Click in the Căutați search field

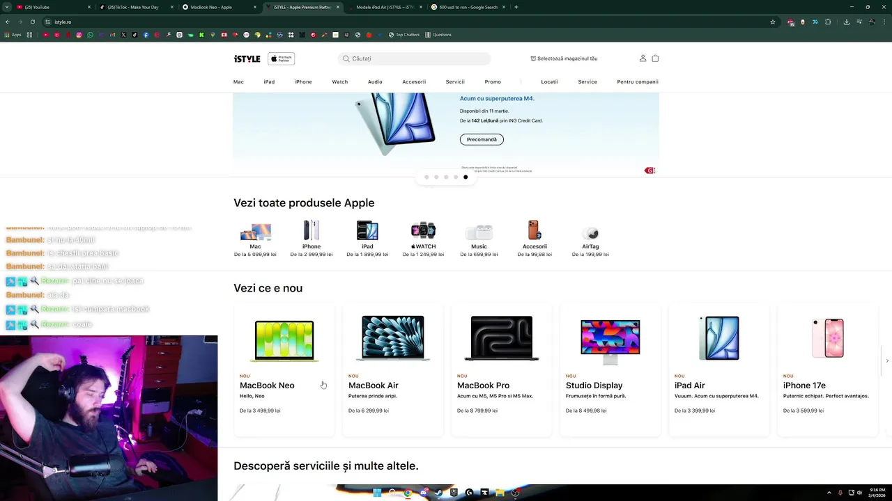(x=415, y=58)
